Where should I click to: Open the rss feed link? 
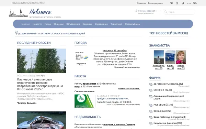pos(189,3)
